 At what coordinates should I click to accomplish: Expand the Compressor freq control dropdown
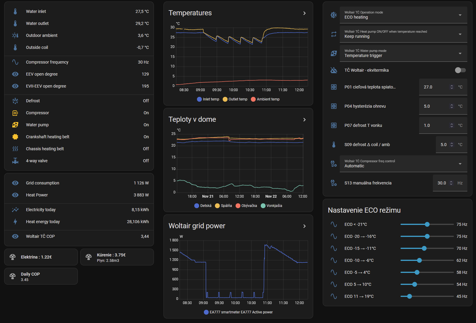point(403,164)
